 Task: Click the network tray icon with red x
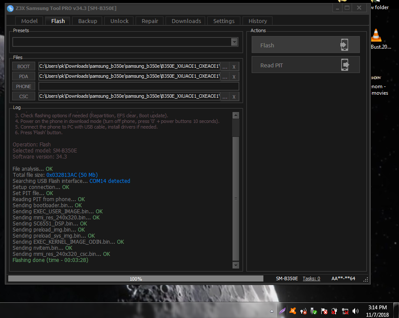click(345, 311)
